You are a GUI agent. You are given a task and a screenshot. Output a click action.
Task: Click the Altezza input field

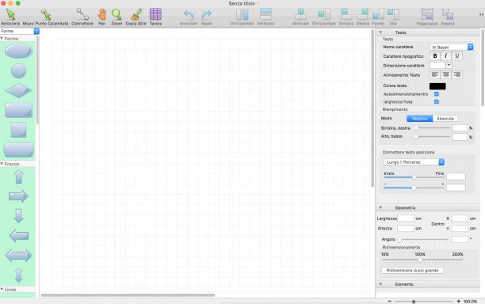click(x=406, y=228)
